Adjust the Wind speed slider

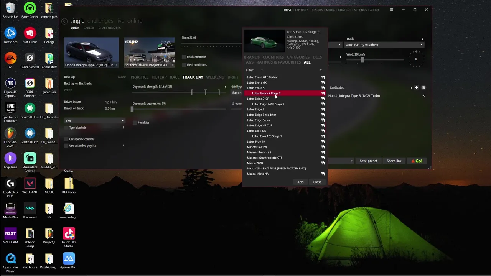click(x=362, y=60)
